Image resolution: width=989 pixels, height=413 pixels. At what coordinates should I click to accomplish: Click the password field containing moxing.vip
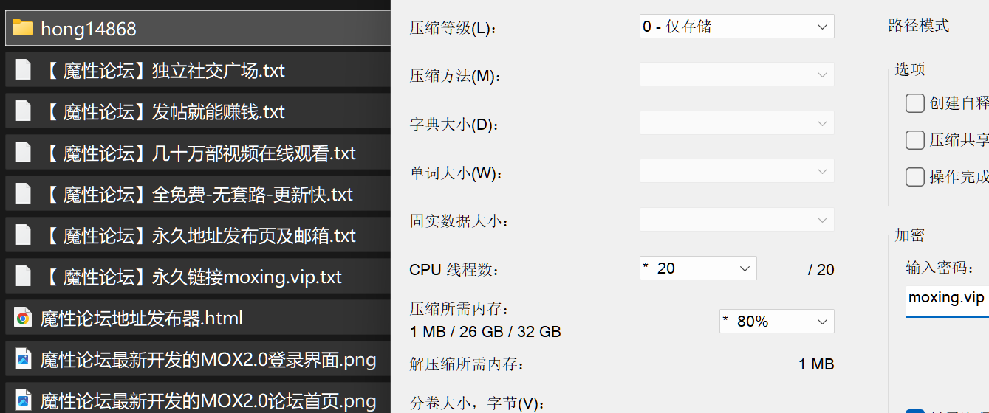point(948,299)
